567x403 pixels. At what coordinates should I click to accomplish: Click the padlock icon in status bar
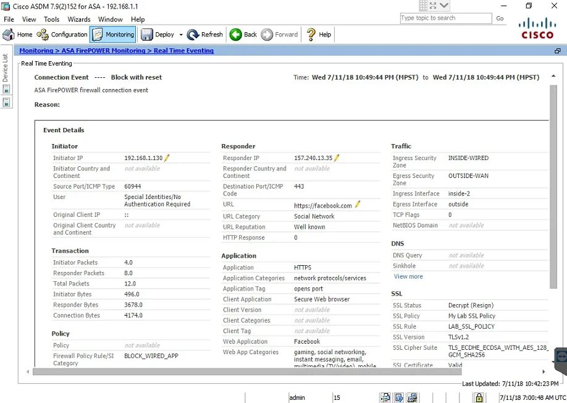click(x=479, y=397)
